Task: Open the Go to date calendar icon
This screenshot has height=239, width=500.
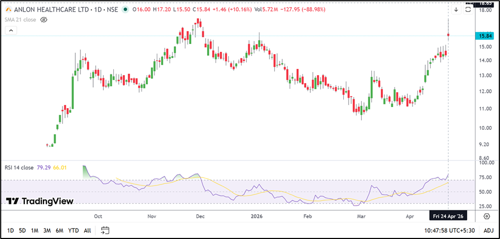Action: coord(105,230)
